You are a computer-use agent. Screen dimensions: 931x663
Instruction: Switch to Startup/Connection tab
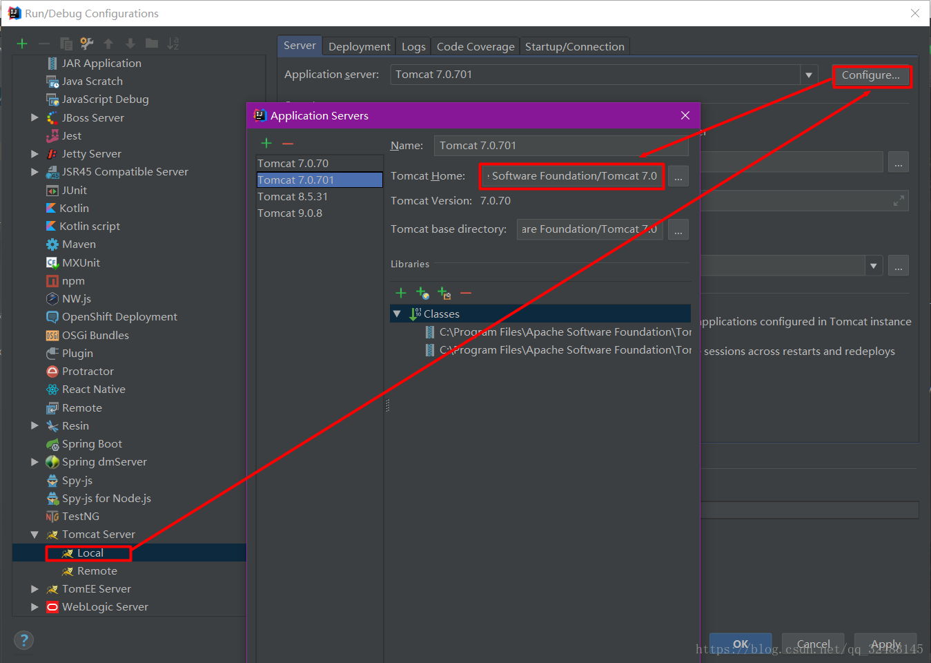coord(575,46)
